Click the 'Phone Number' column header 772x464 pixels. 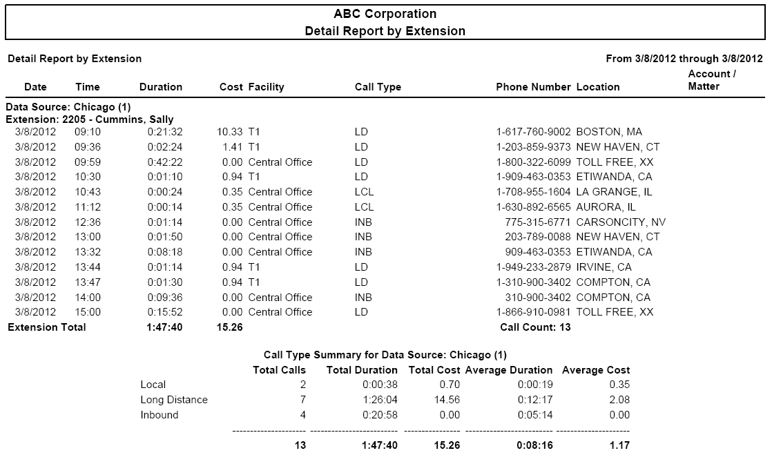click(x=533, y=87)
